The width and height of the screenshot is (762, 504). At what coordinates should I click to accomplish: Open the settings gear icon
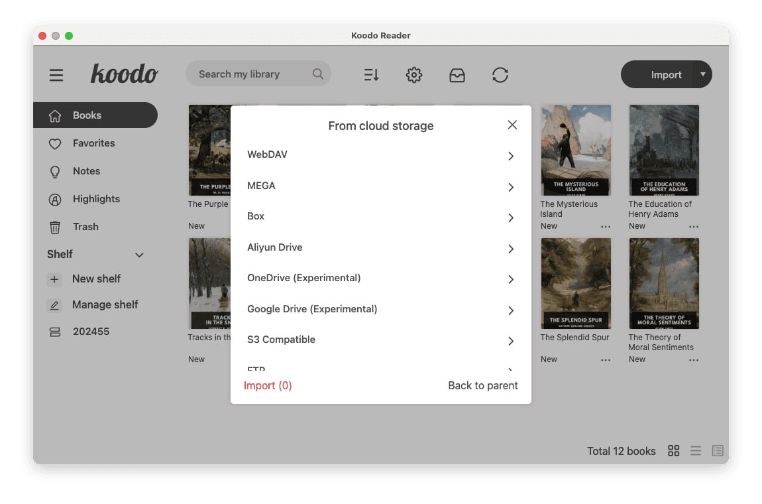pos(414,75)
